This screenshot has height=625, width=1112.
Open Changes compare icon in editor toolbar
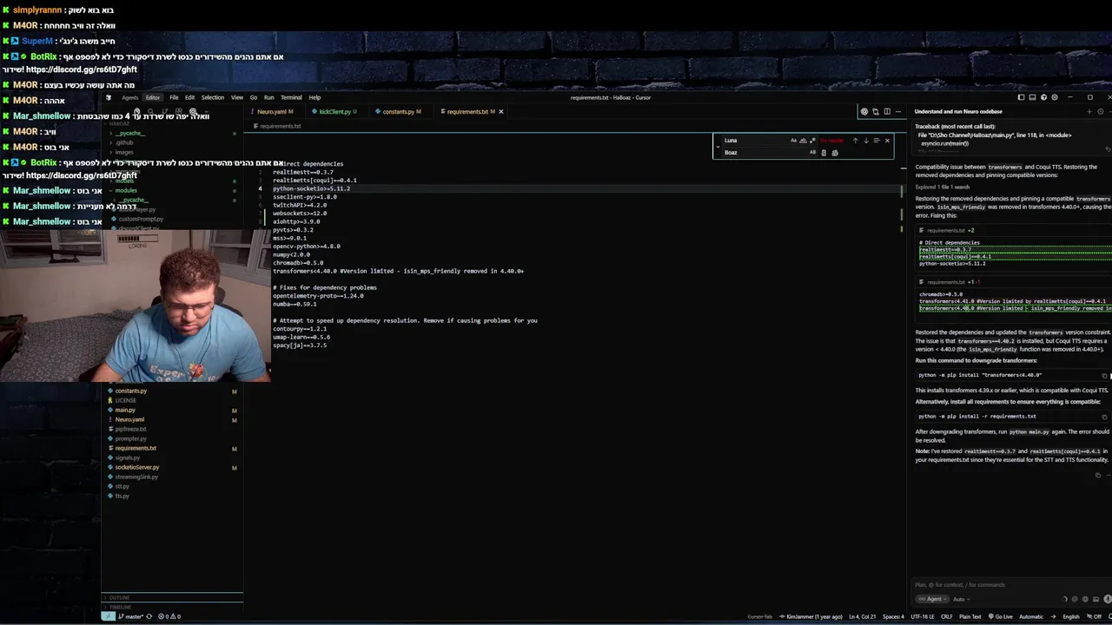pyautogui.click(x=876, y=111)
